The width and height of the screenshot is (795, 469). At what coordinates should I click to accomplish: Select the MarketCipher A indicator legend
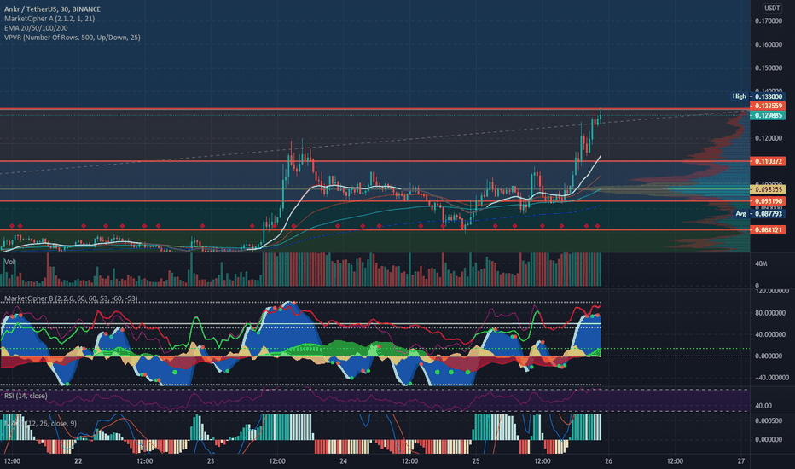click(x=49, y=18)
